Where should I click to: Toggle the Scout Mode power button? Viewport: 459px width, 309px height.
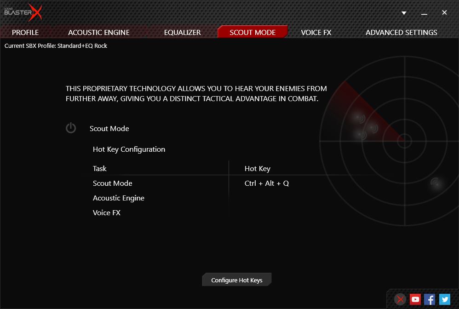(71, 128)
